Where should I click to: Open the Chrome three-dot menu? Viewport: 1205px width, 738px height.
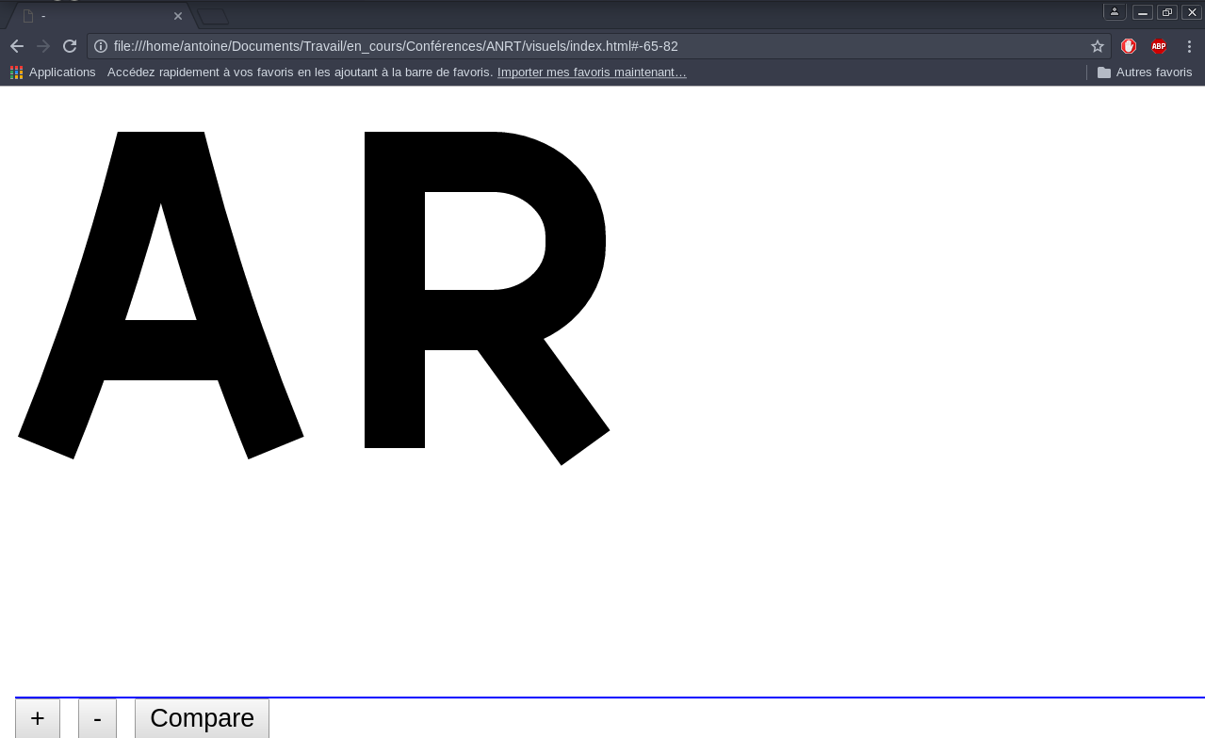pyautogui.click(x=1187, y=46)
